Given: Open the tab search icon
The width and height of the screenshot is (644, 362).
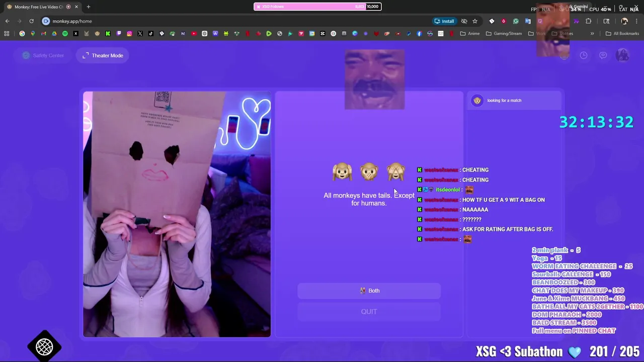Looking at the screenshot, I should (606, 21).
